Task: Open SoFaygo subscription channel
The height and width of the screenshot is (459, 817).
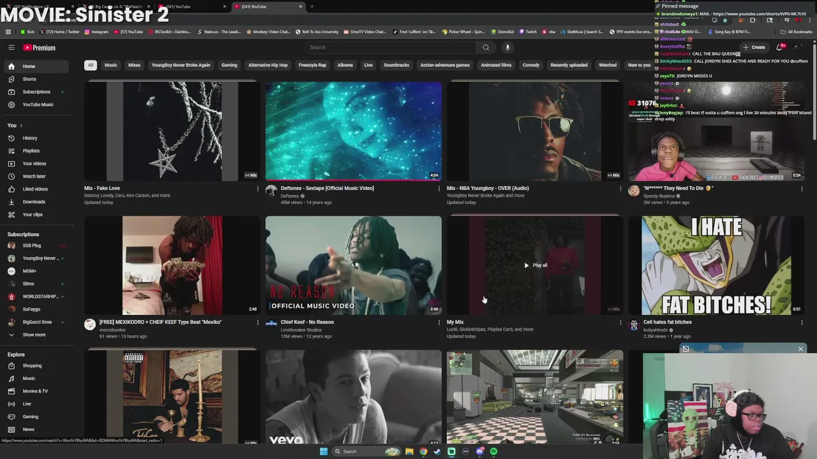Action: [x=37, y=309]
